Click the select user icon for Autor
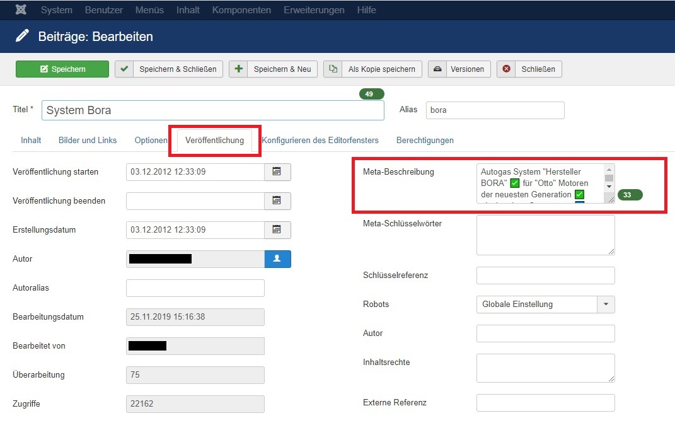 pos(277,259)
